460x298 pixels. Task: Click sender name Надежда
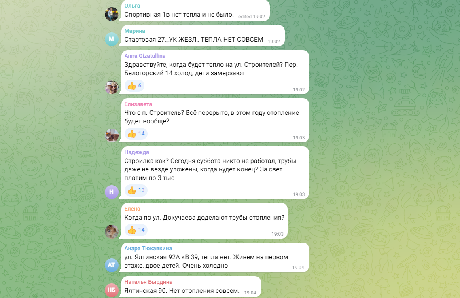click(137, 152)
